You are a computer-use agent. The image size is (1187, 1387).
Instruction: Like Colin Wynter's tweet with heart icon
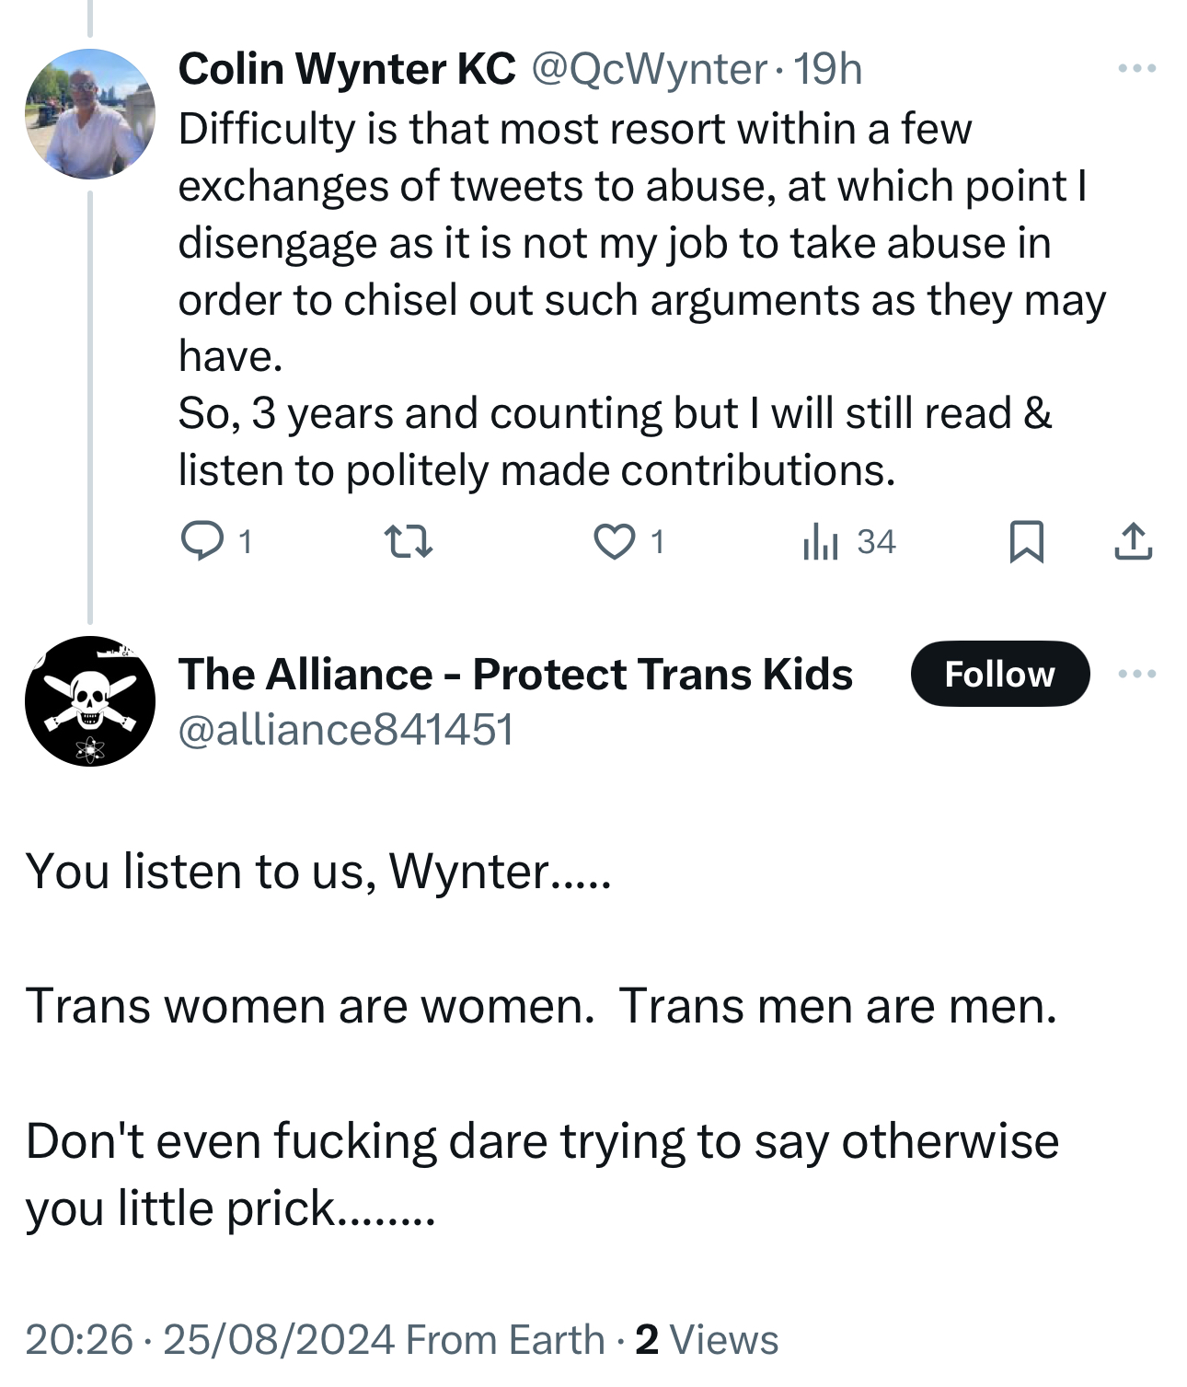(x=614, y=541)
